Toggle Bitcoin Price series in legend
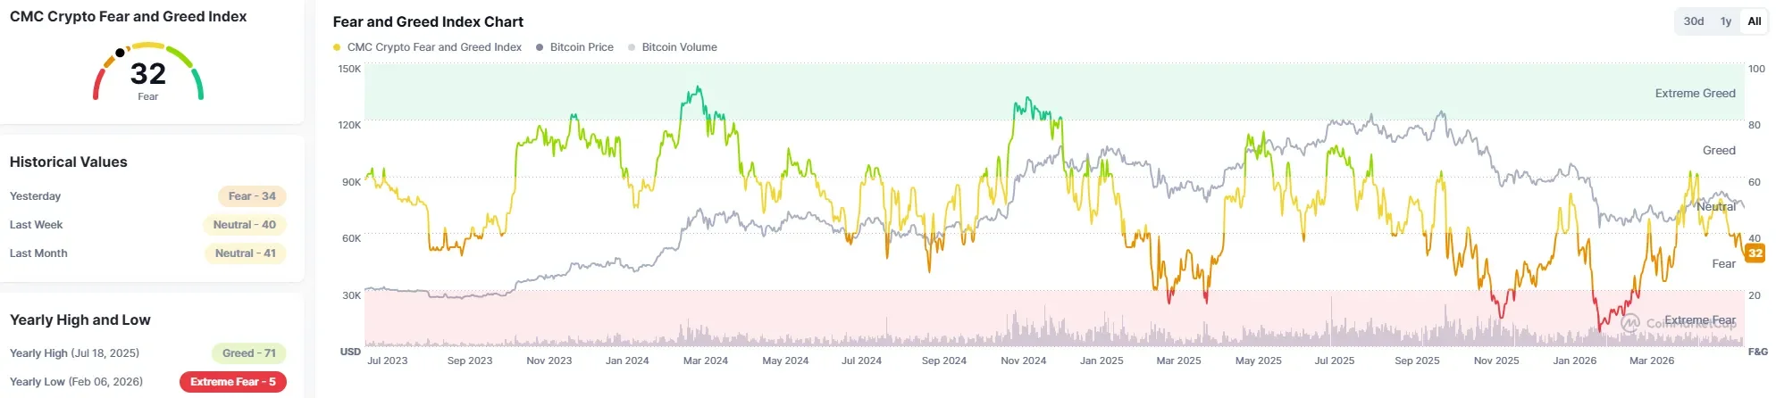This screenshot has width=1776, height=398. (x=574, y=47)
